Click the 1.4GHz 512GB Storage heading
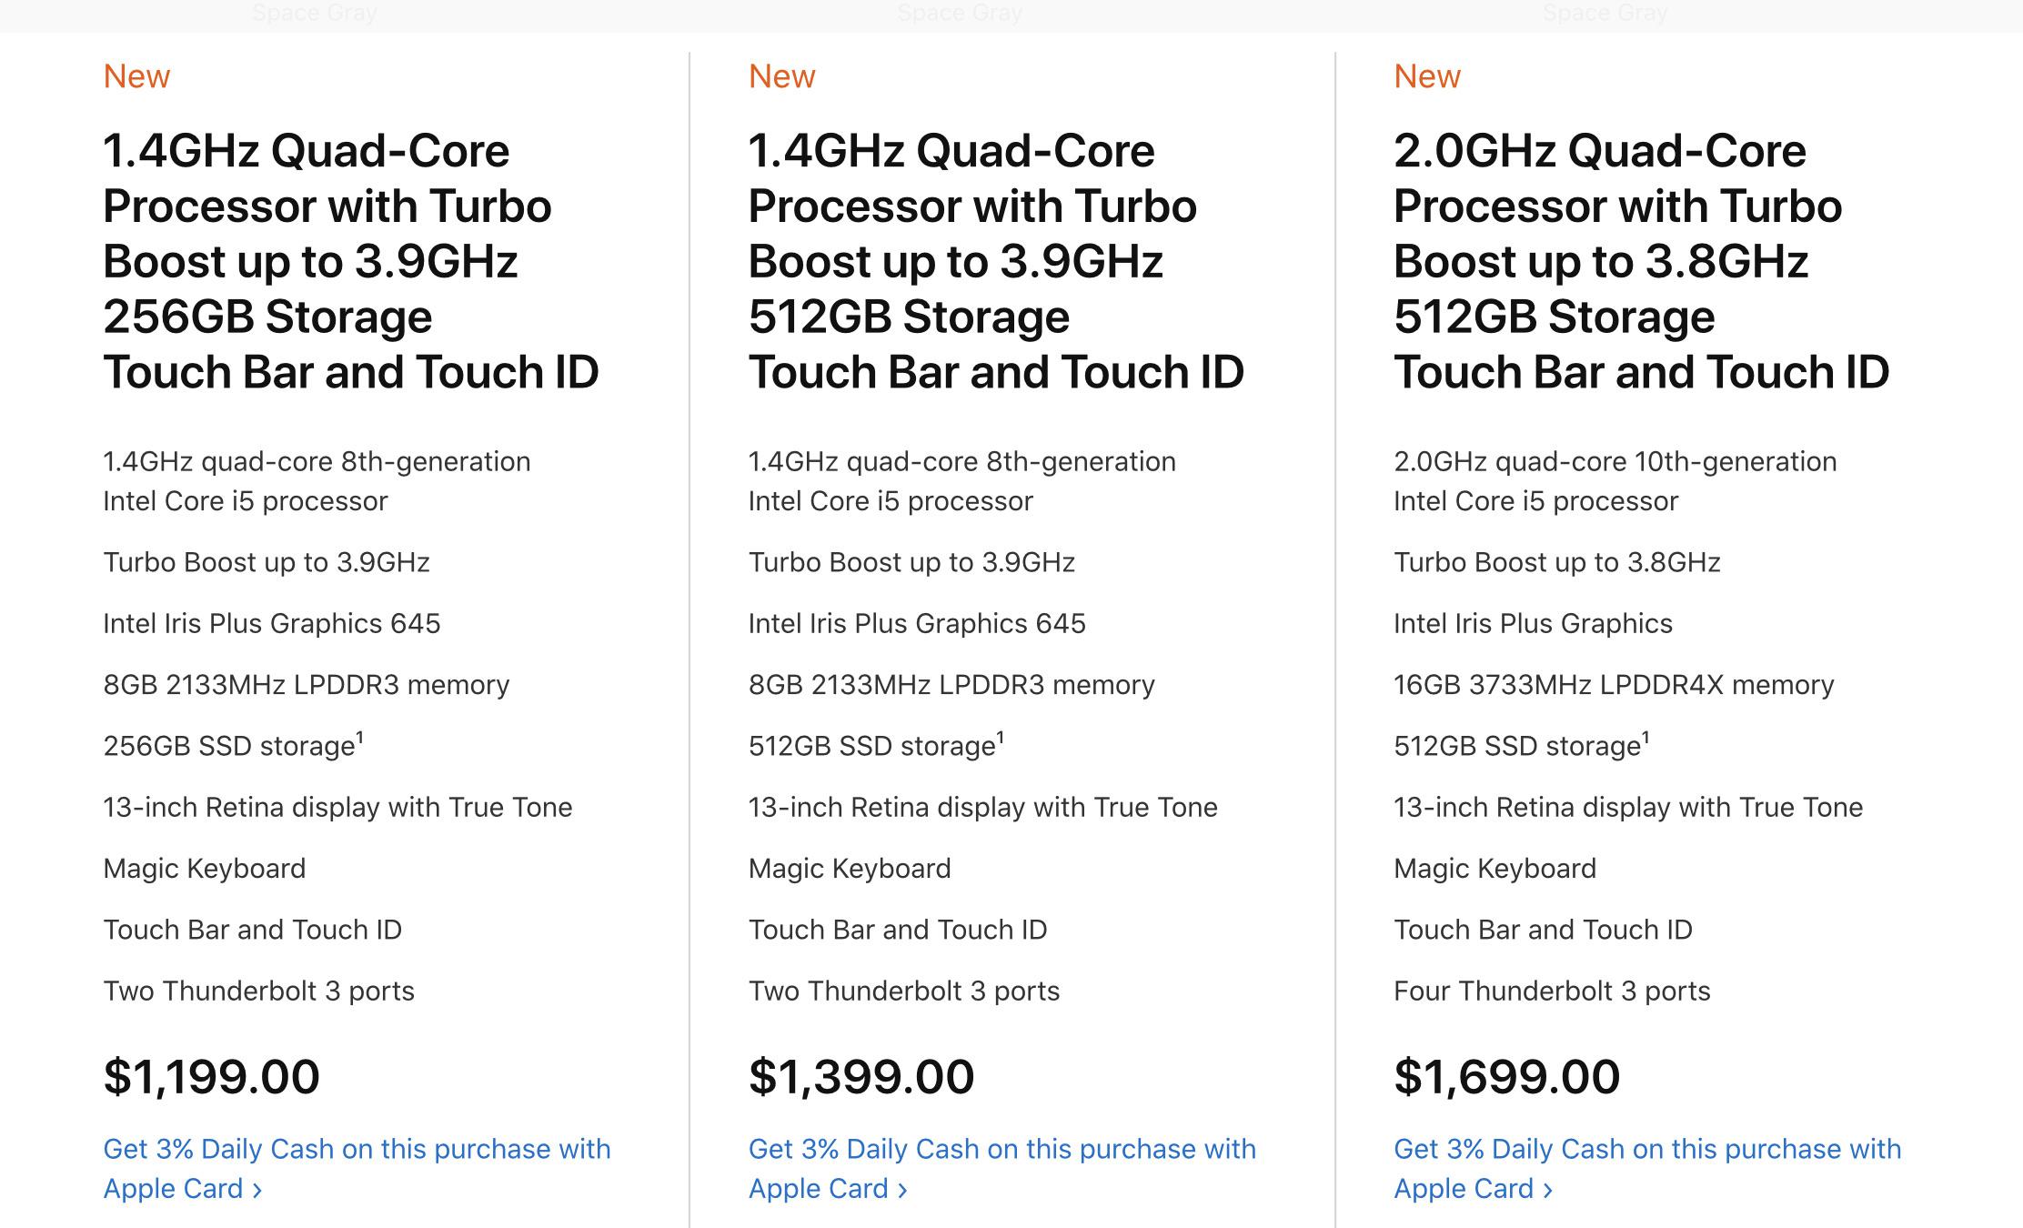 click(x=999, y=261)
